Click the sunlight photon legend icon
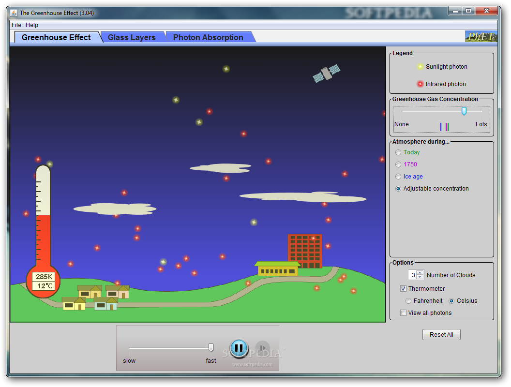Viewport: 511px width, 387px height. [x=420, y=66]
